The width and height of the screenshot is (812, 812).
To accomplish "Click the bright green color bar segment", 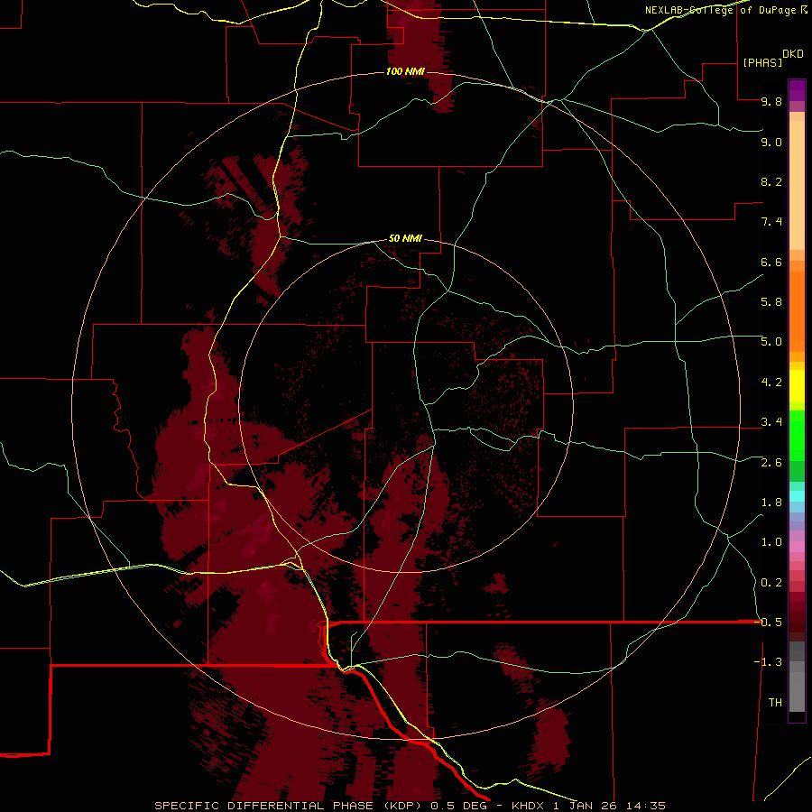I will coord(797,436).
